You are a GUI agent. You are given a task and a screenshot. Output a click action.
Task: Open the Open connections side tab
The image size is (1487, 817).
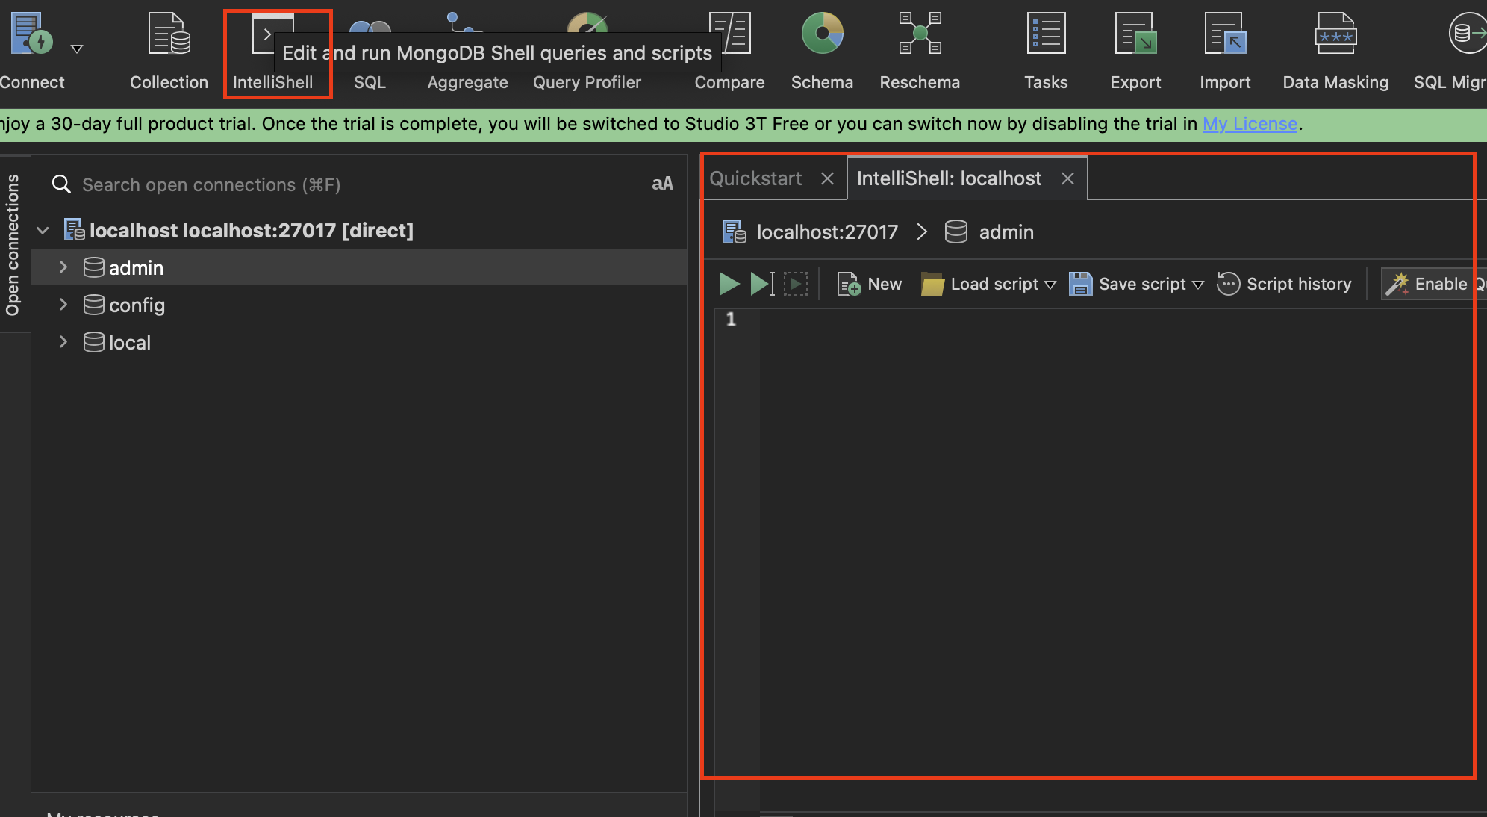13,244
